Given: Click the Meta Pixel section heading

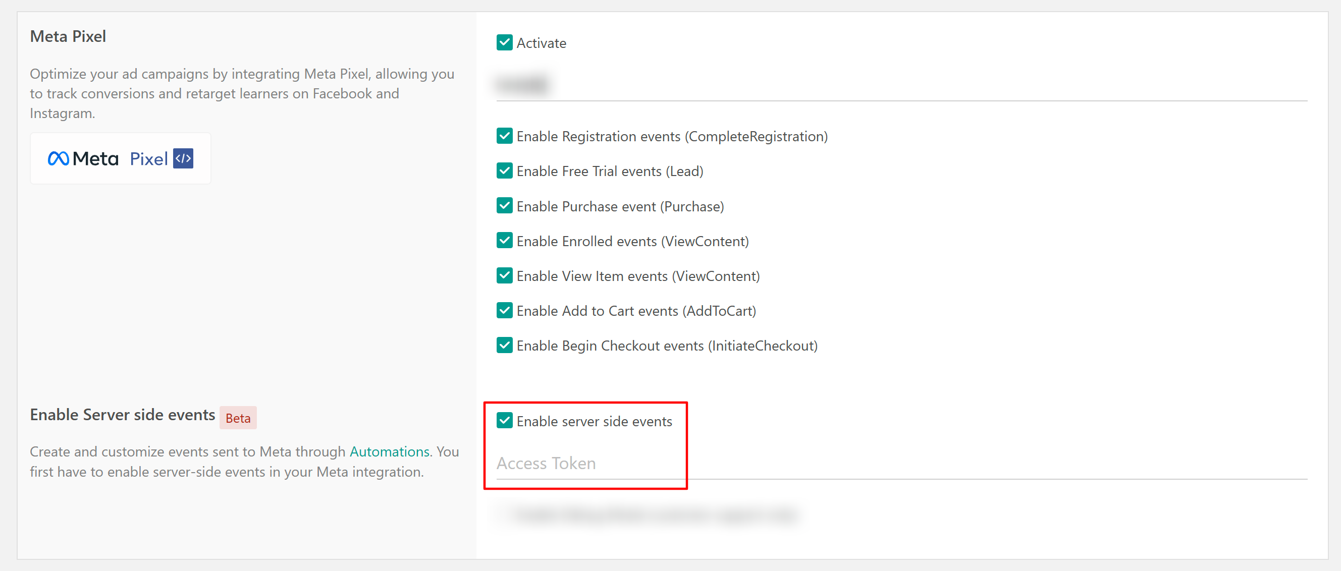Looking at the screenshot, I should click(x=68, y=36).
